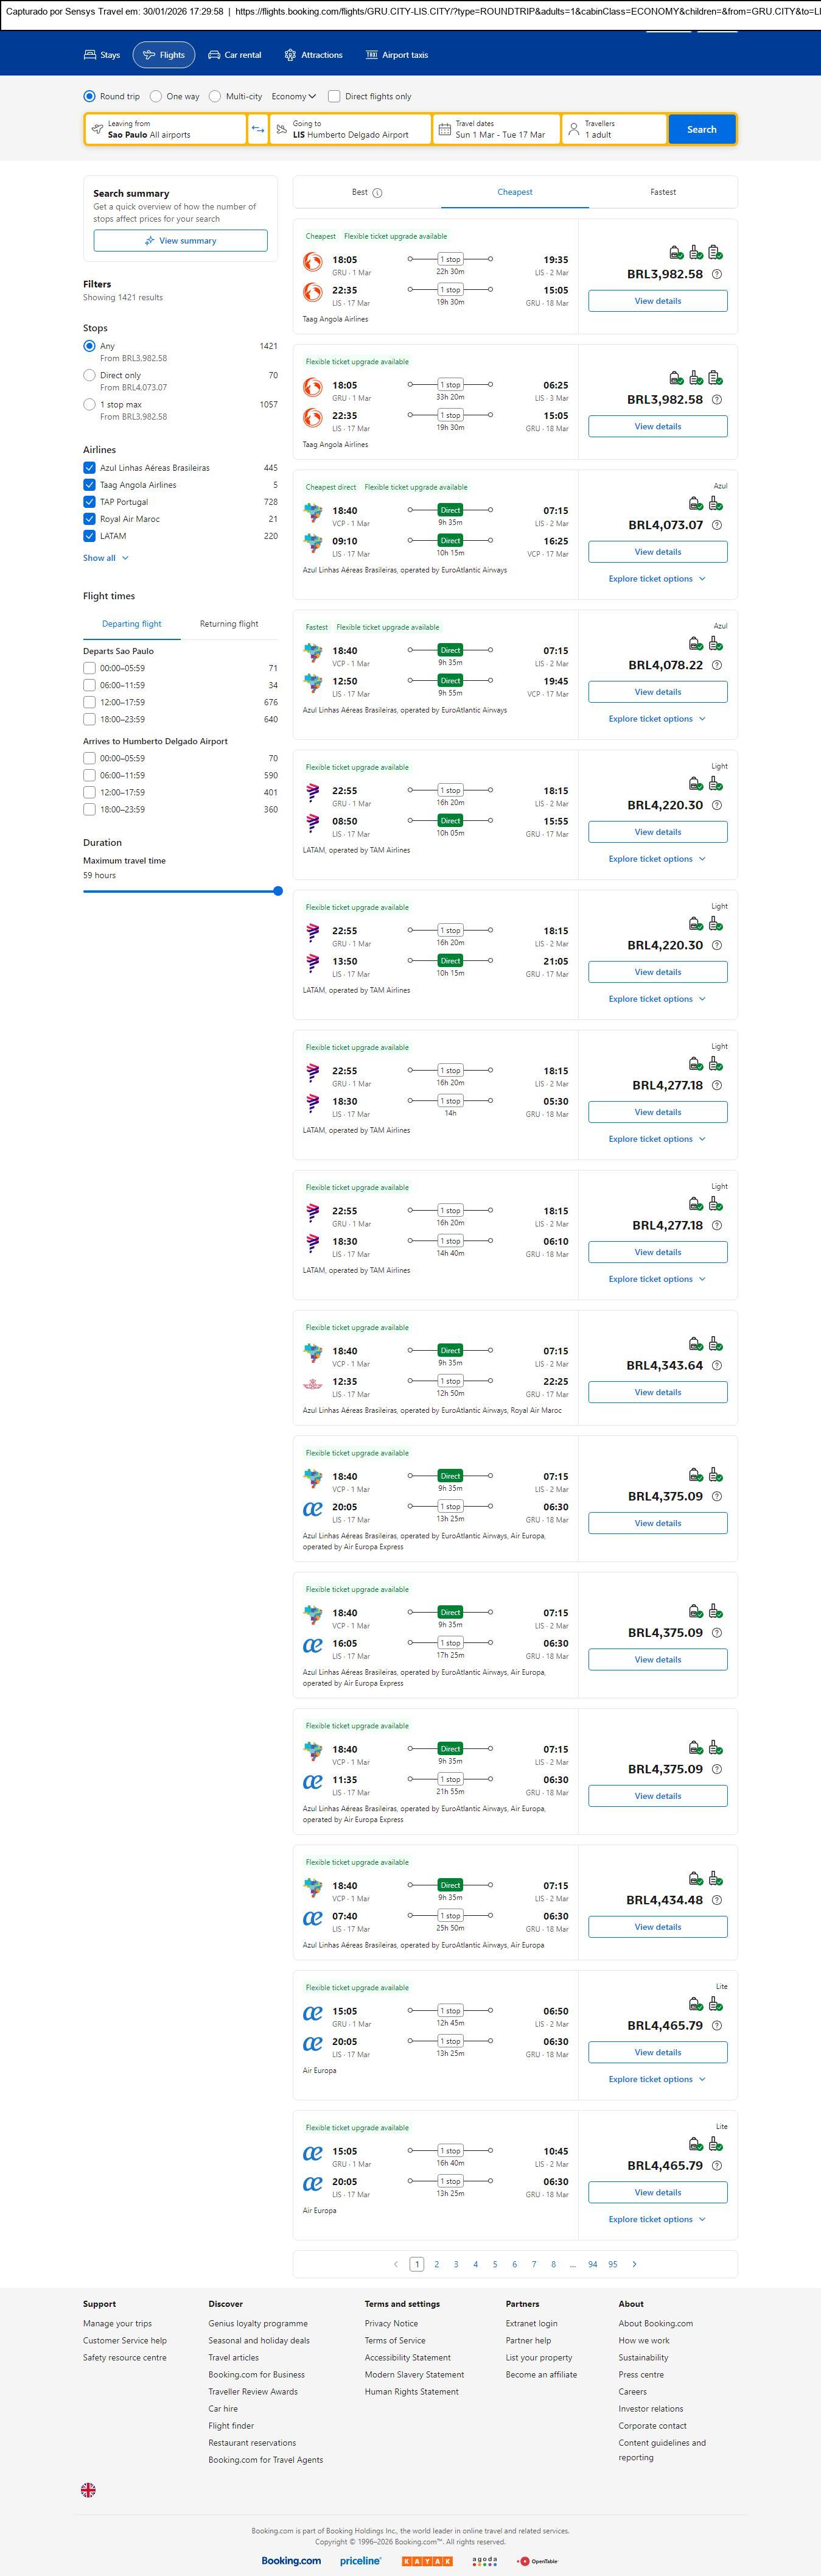The image size is (821, 2576).
Task: Click the Travellers 1 adult field
Action: click(x=614, y=129)
